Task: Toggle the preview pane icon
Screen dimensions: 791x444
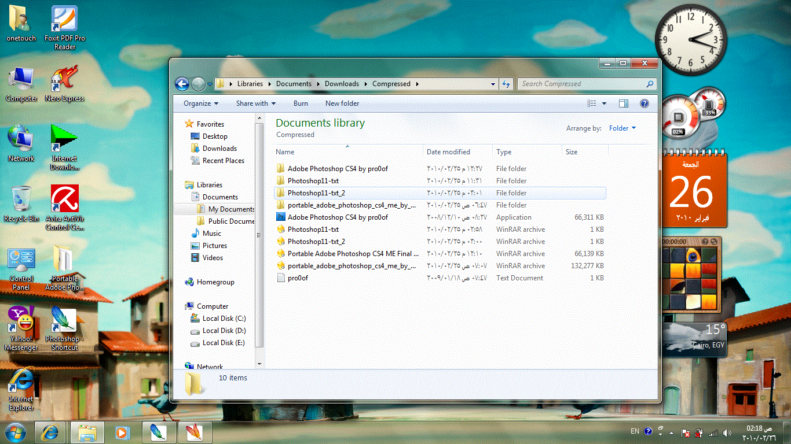Action: pos(624,103)
